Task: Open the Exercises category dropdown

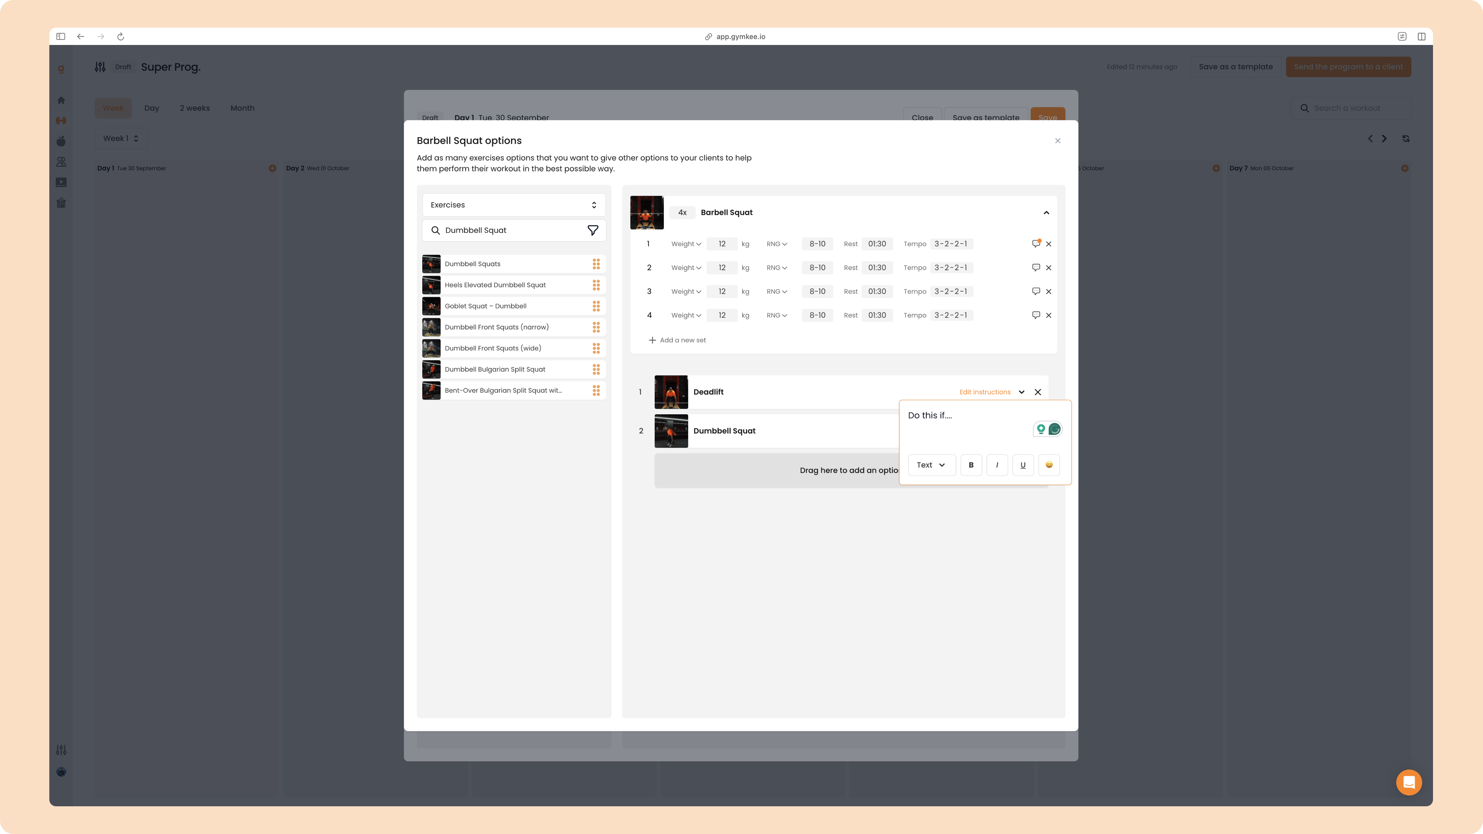Action: [x=513, y=205]
